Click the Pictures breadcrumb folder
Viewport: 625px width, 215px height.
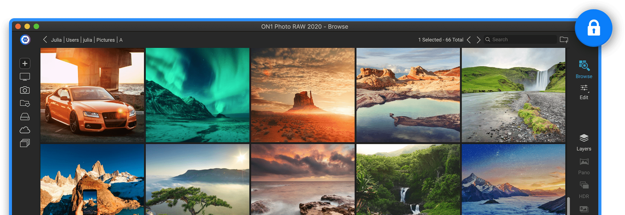(105, 40)
